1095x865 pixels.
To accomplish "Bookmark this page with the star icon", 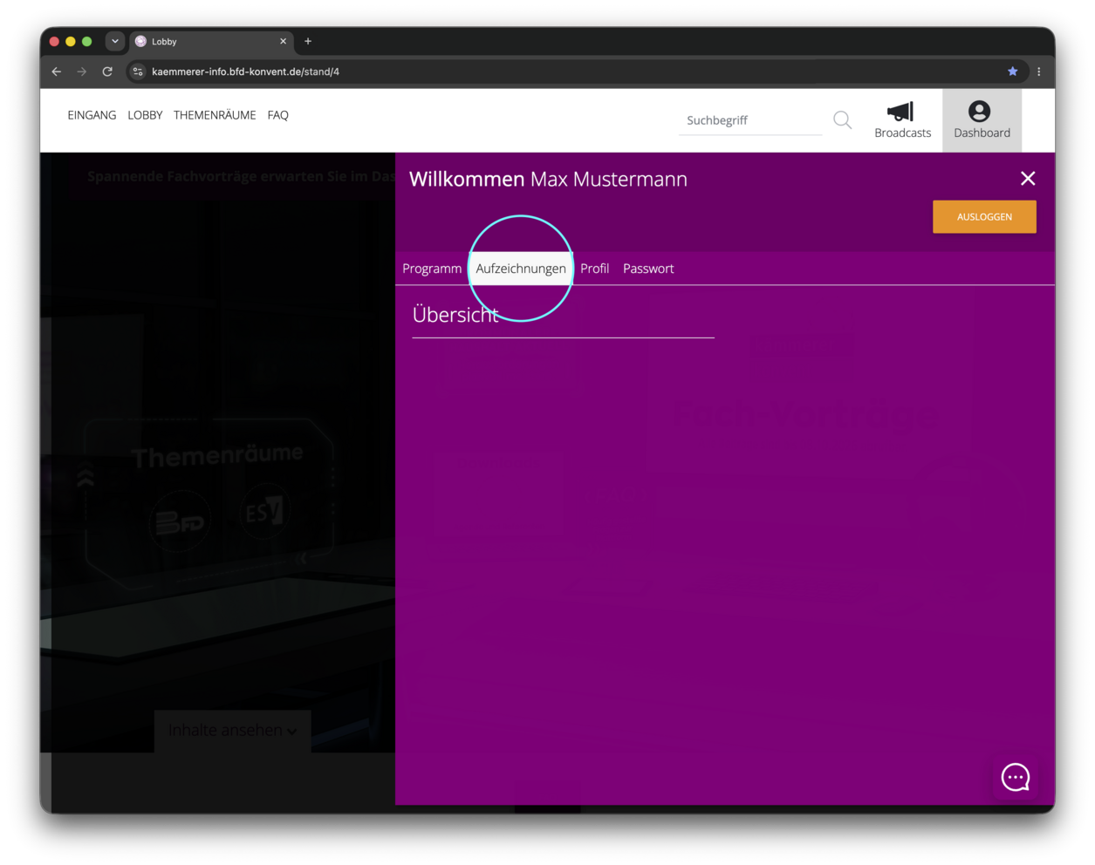I will pyautogui.click(x=1012, y=72).
